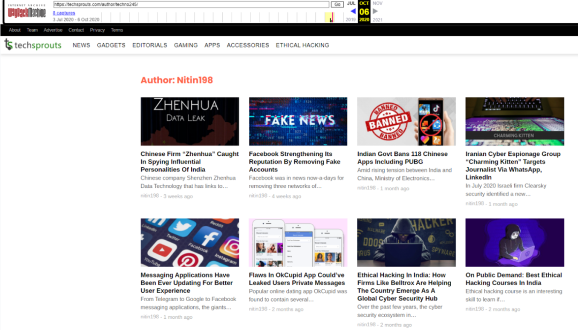Open the social media icons thumbnail
The image size is (578, 330).
(190, 242)
